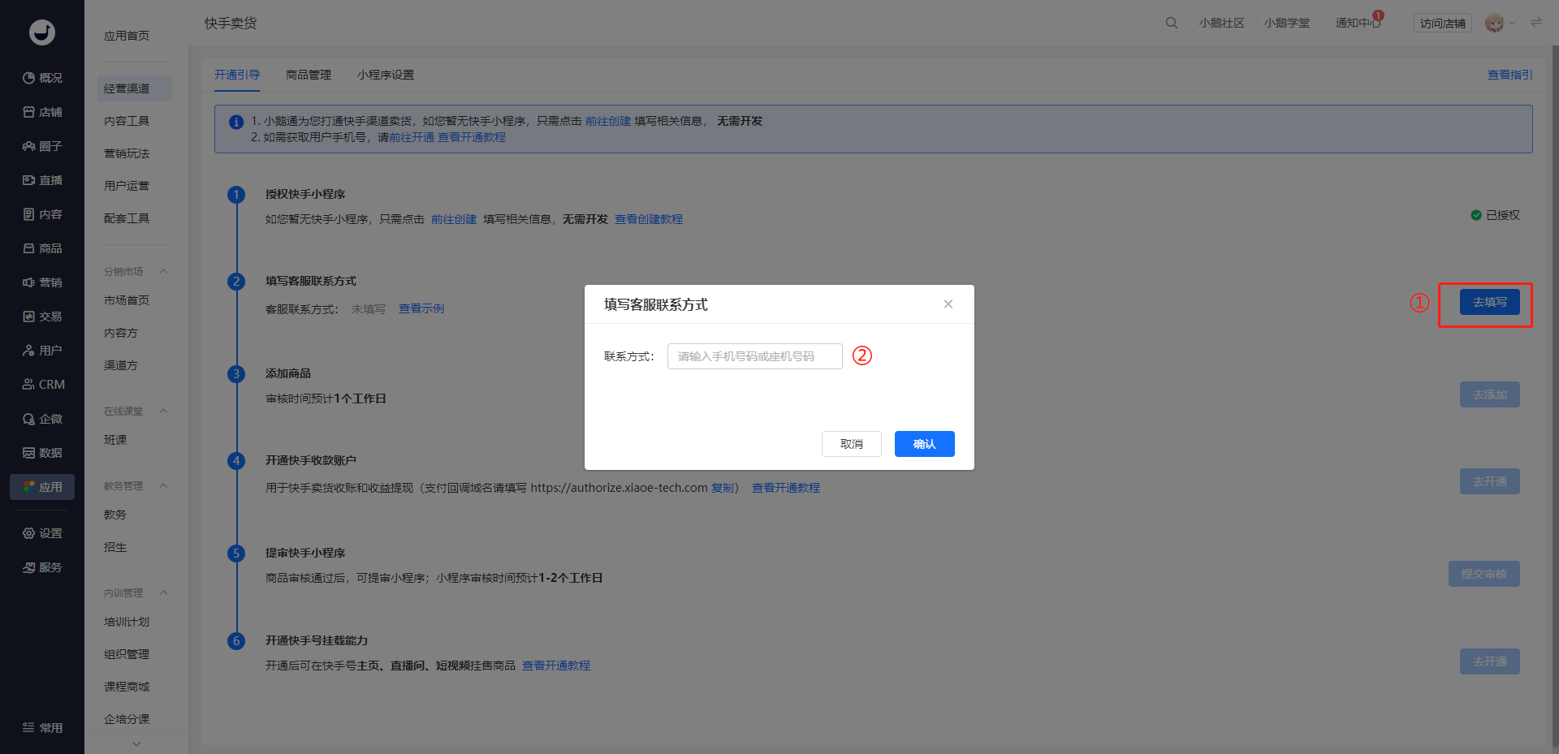Open 配套工具 in the secondary menu
The width and height of the screenshot is (1559, 754).
(x=127, y=218)
